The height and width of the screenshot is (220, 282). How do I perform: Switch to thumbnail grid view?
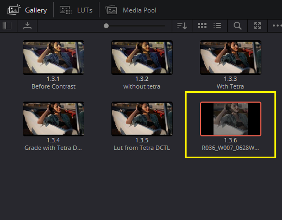pyautogui.click(x=202, y=26)
